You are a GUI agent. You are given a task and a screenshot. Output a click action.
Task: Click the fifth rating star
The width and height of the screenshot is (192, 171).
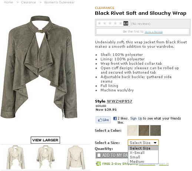[120, 23]
